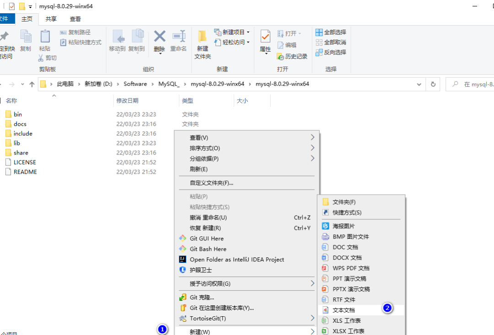This screenshot has width=494, height=335.
Task: Click the Rename icon in ribbon
Action: click(179, 36)
